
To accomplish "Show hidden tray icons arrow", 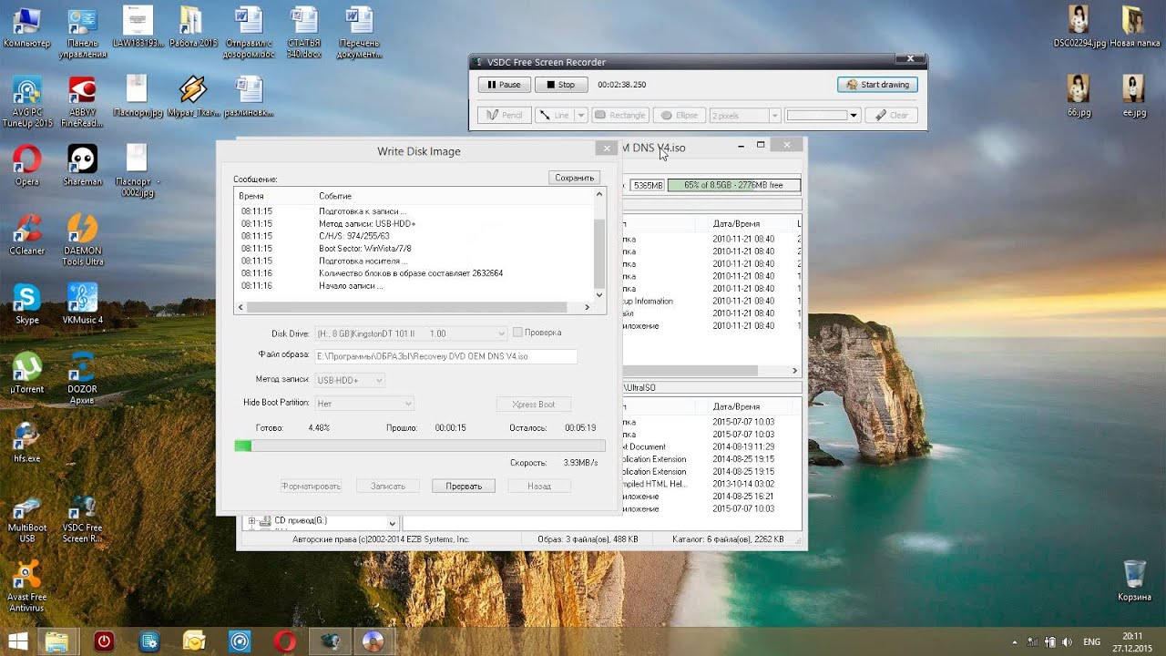I will 1015,641.
